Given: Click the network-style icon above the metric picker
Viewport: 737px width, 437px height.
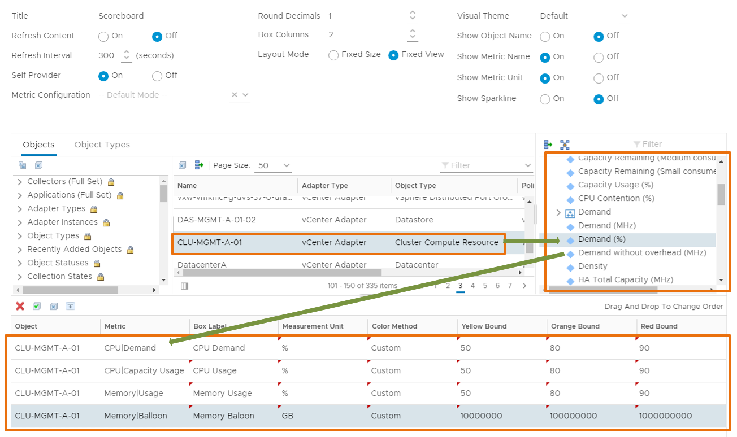Looking at the screenshot, I should click(565, 145).
